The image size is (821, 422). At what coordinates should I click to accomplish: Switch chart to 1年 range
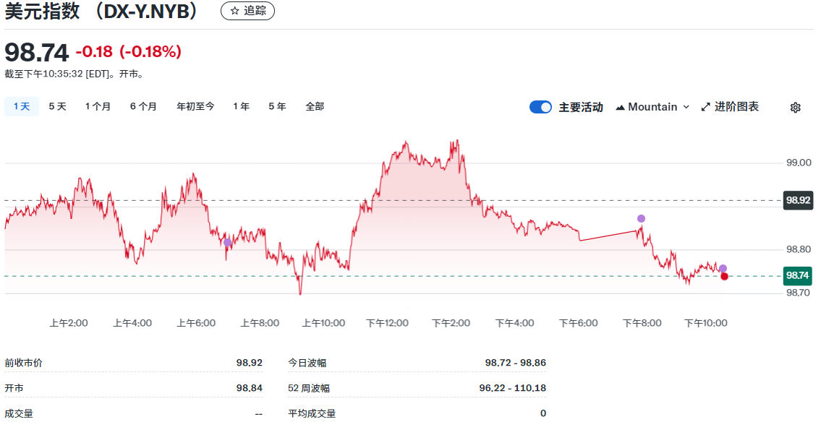pos(241,107)
